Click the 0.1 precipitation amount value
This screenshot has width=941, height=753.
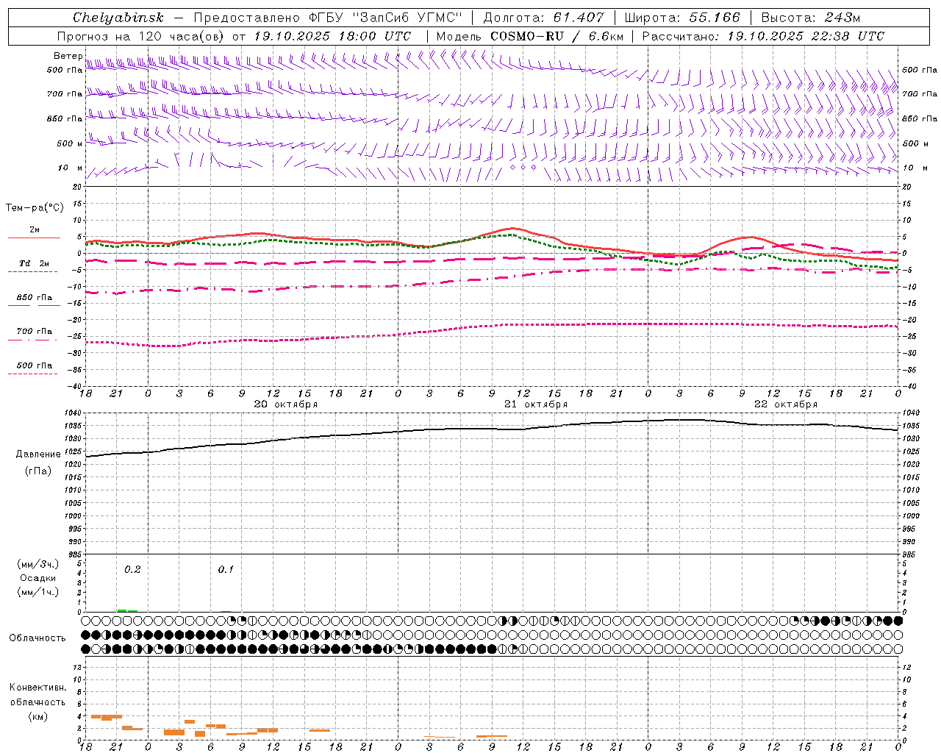coord(226,569)
